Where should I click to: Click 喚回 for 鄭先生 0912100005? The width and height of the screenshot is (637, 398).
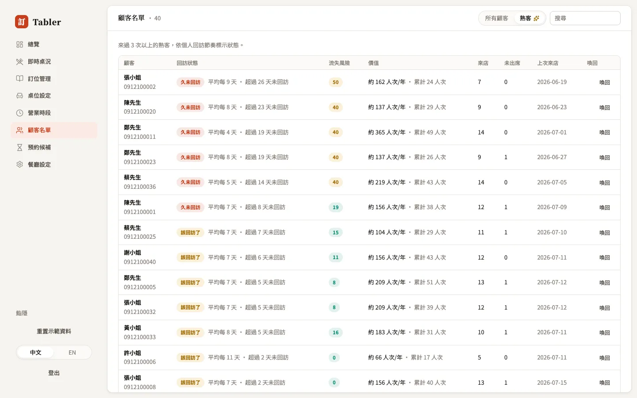[x=604, y=283]
